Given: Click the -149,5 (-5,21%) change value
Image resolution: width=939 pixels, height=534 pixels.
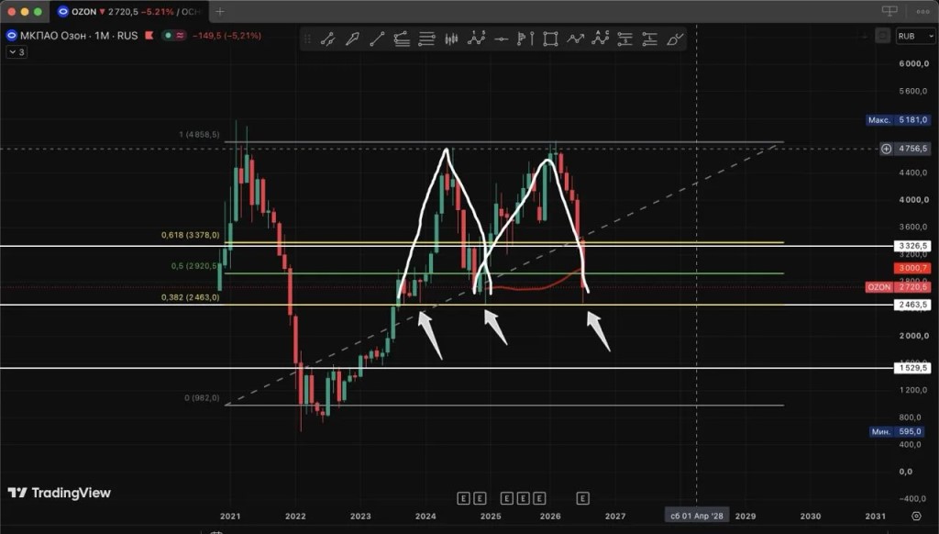Looking at the screenshot, I should pyautogui.click(x=226, y=36).
